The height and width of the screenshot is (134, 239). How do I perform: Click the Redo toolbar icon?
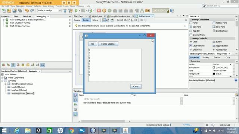pyautogui.click(x=32, y=11)
